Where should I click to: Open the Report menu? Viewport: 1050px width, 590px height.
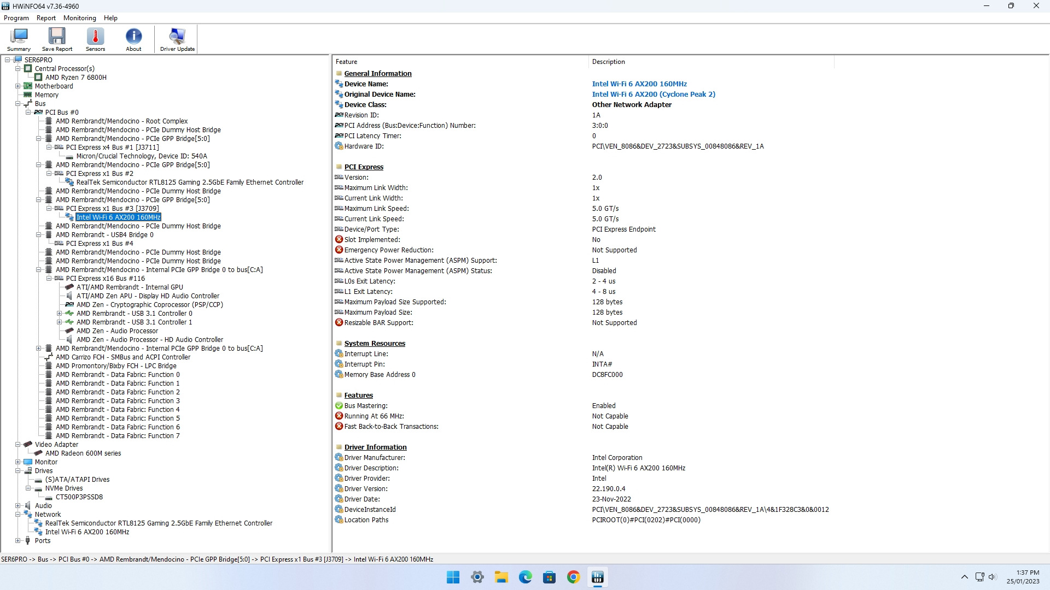click(x=46, y=18)
